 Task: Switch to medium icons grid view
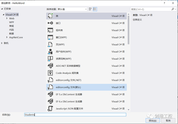90,9
